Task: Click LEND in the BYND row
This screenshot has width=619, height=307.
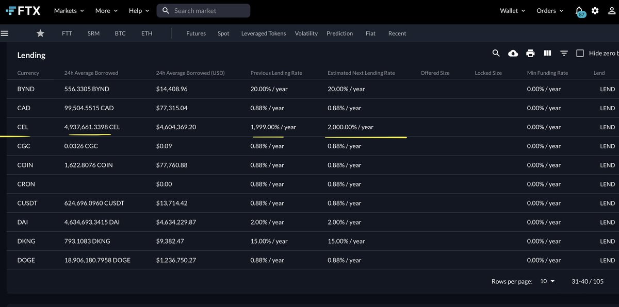Action: tap(608, 89)
